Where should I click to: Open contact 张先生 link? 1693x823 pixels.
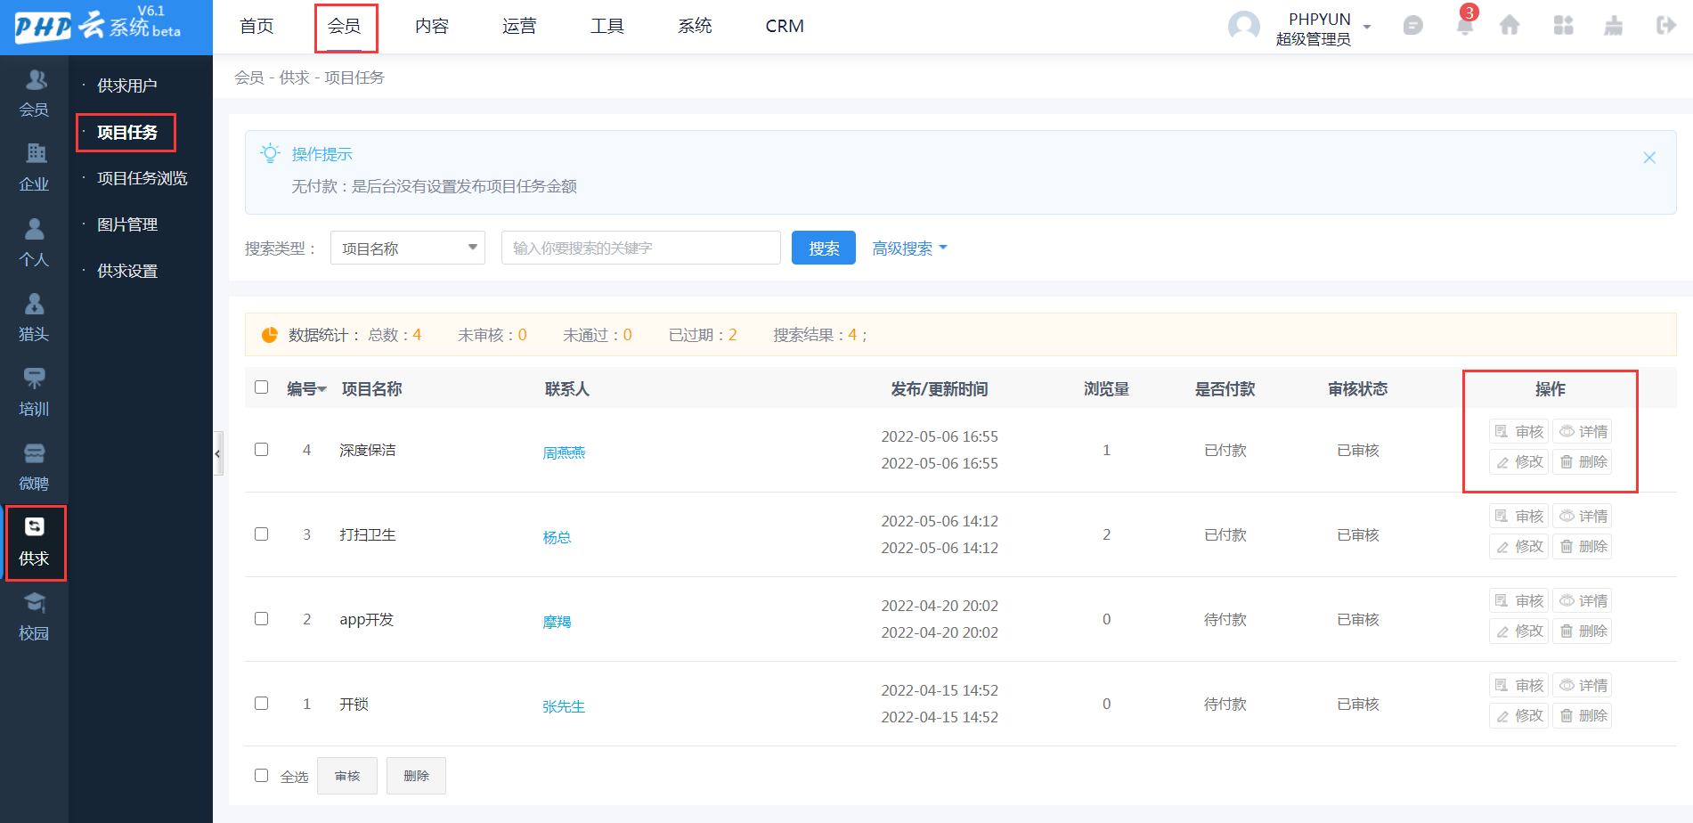point(564,706)
